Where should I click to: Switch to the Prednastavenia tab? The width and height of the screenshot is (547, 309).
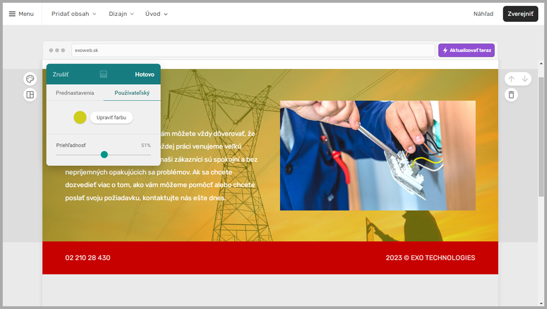click(x=75, y=93)
